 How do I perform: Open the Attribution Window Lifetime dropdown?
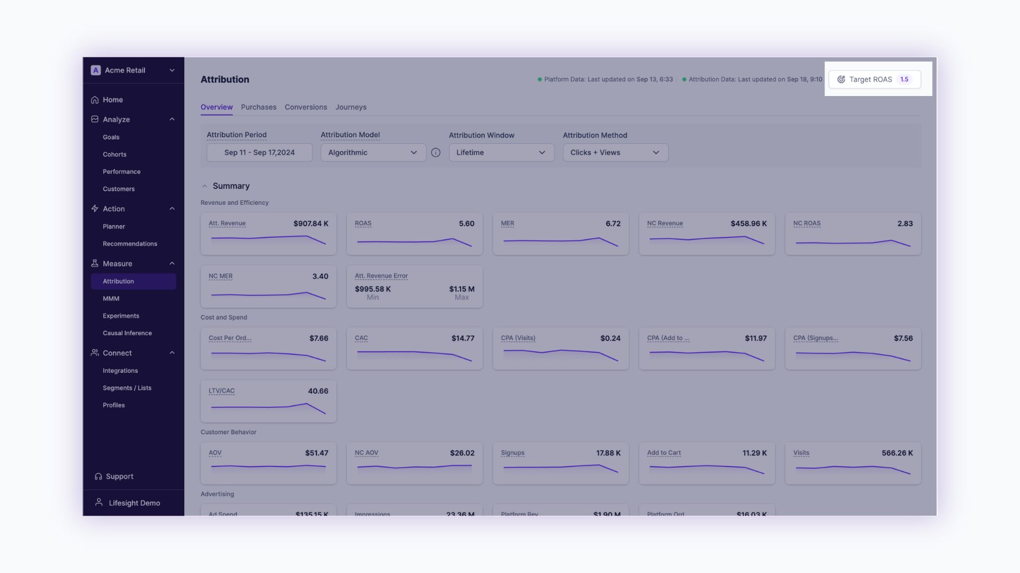click(501, 153)
